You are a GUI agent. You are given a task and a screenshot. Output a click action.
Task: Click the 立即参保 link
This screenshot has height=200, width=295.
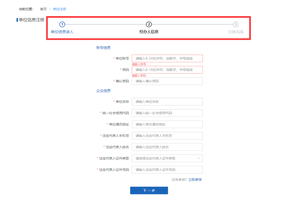pyautogui.click(x=195, y=180)
